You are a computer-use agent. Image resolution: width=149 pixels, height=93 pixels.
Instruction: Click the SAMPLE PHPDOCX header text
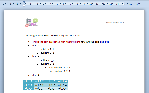tap(115, 23)
